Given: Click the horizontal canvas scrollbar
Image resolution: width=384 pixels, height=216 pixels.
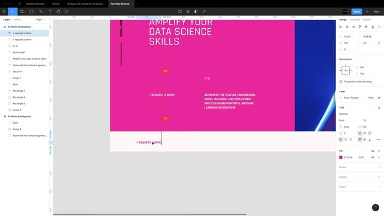Looking at the screenshot, I should coord(149,214).
